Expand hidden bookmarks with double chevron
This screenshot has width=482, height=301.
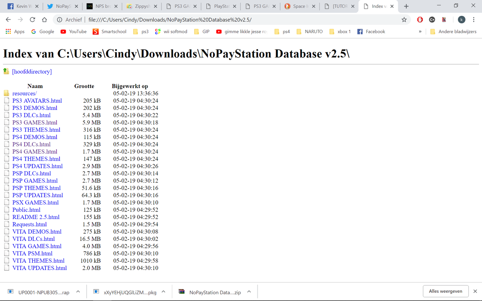click(x=420, y=32)
